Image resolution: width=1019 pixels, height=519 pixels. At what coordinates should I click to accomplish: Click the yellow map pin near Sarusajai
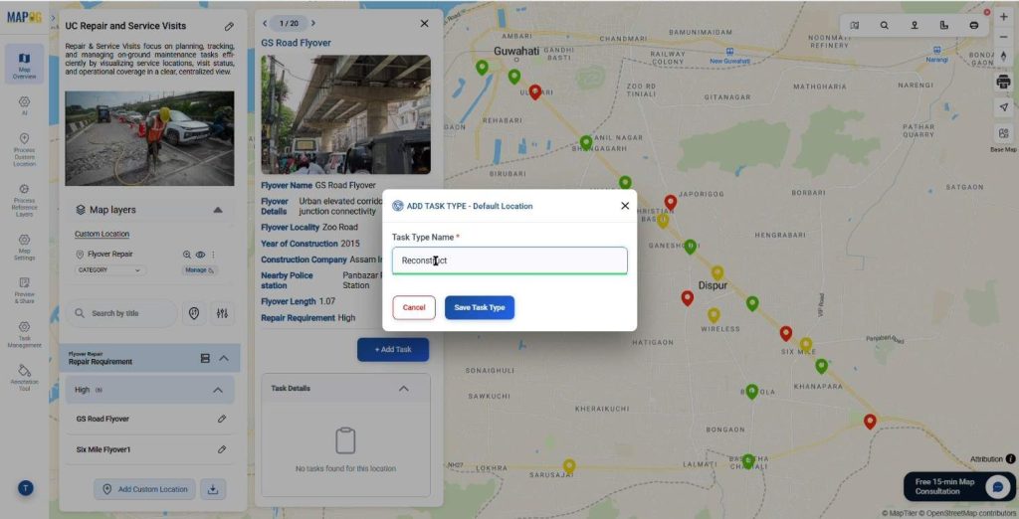569,466
